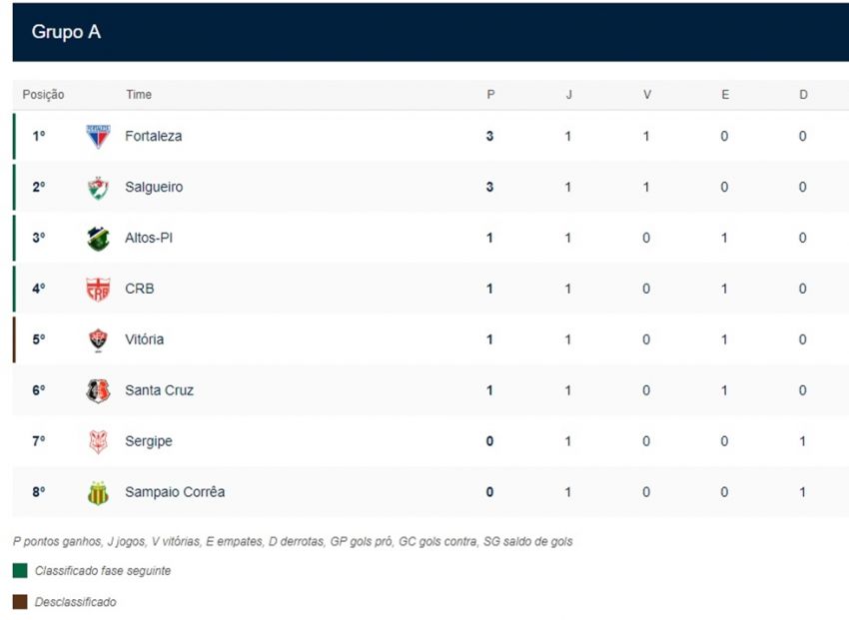Viewport: 849px width, 620px height.
Task: Click the Fortaleza team crest icon
Action: pyautogui.click(x=98, y=137)
